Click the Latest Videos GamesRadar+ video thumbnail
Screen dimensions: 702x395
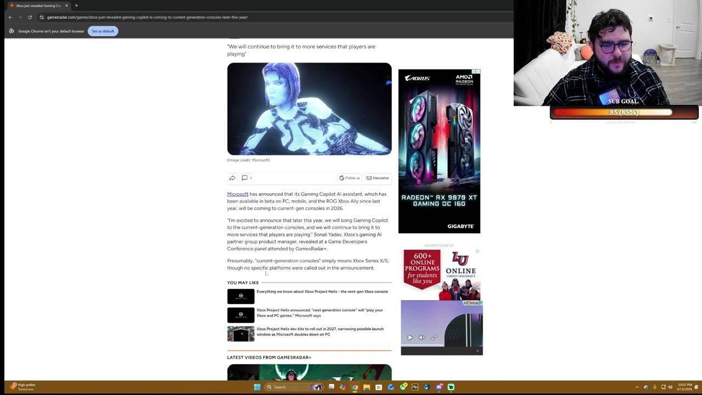pyautogui.click(x=309, y=372)
